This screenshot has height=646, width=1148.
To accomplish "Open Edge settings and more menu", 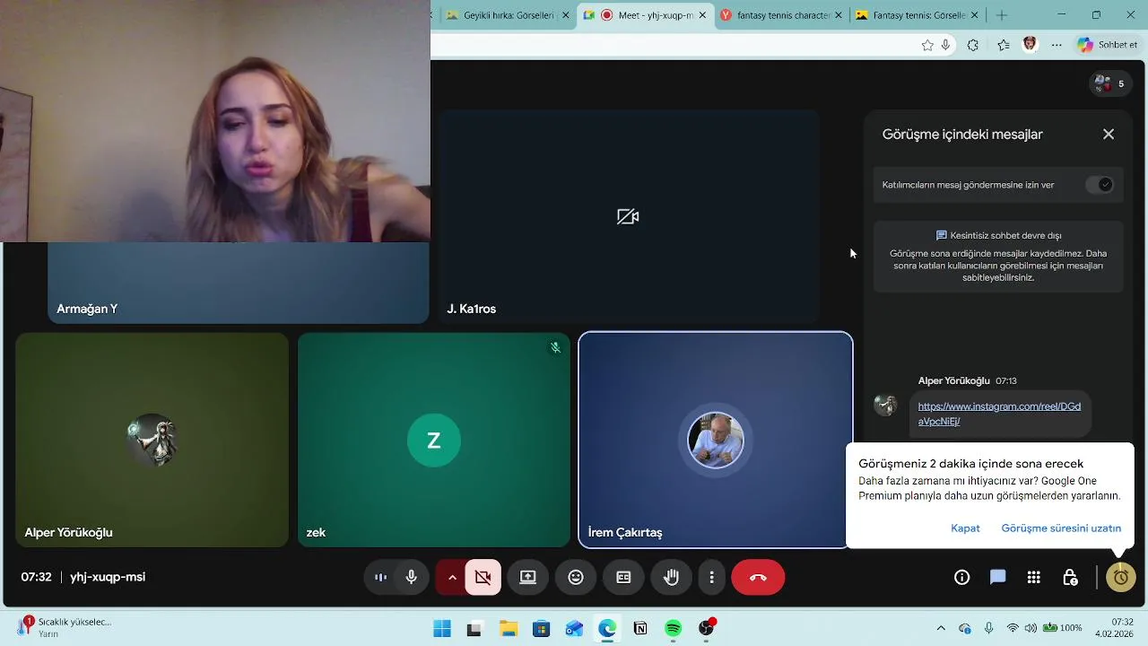I will click(x=1057, y=45).
